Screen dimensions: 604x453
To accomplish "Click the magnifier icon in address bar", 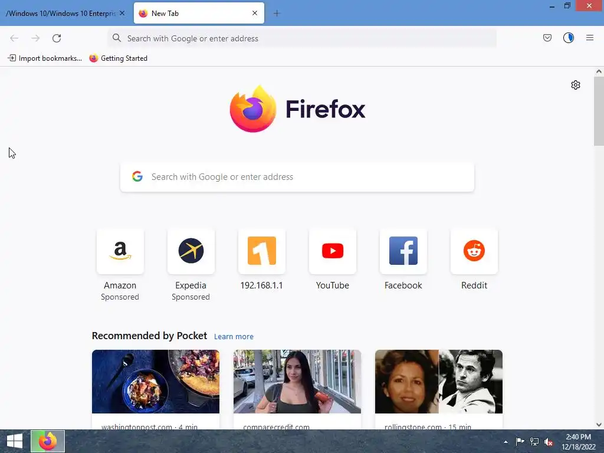I will [x=117, y=38].
